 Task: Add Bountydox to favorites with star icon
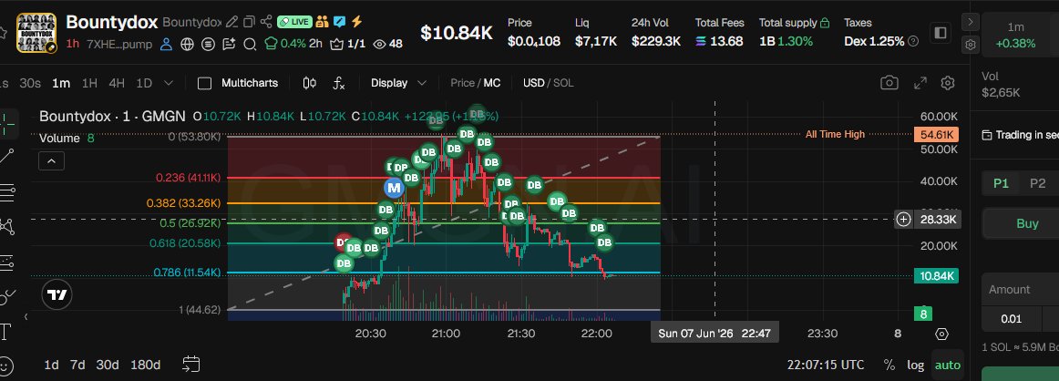pyautogui.click(x=3, y=33)
